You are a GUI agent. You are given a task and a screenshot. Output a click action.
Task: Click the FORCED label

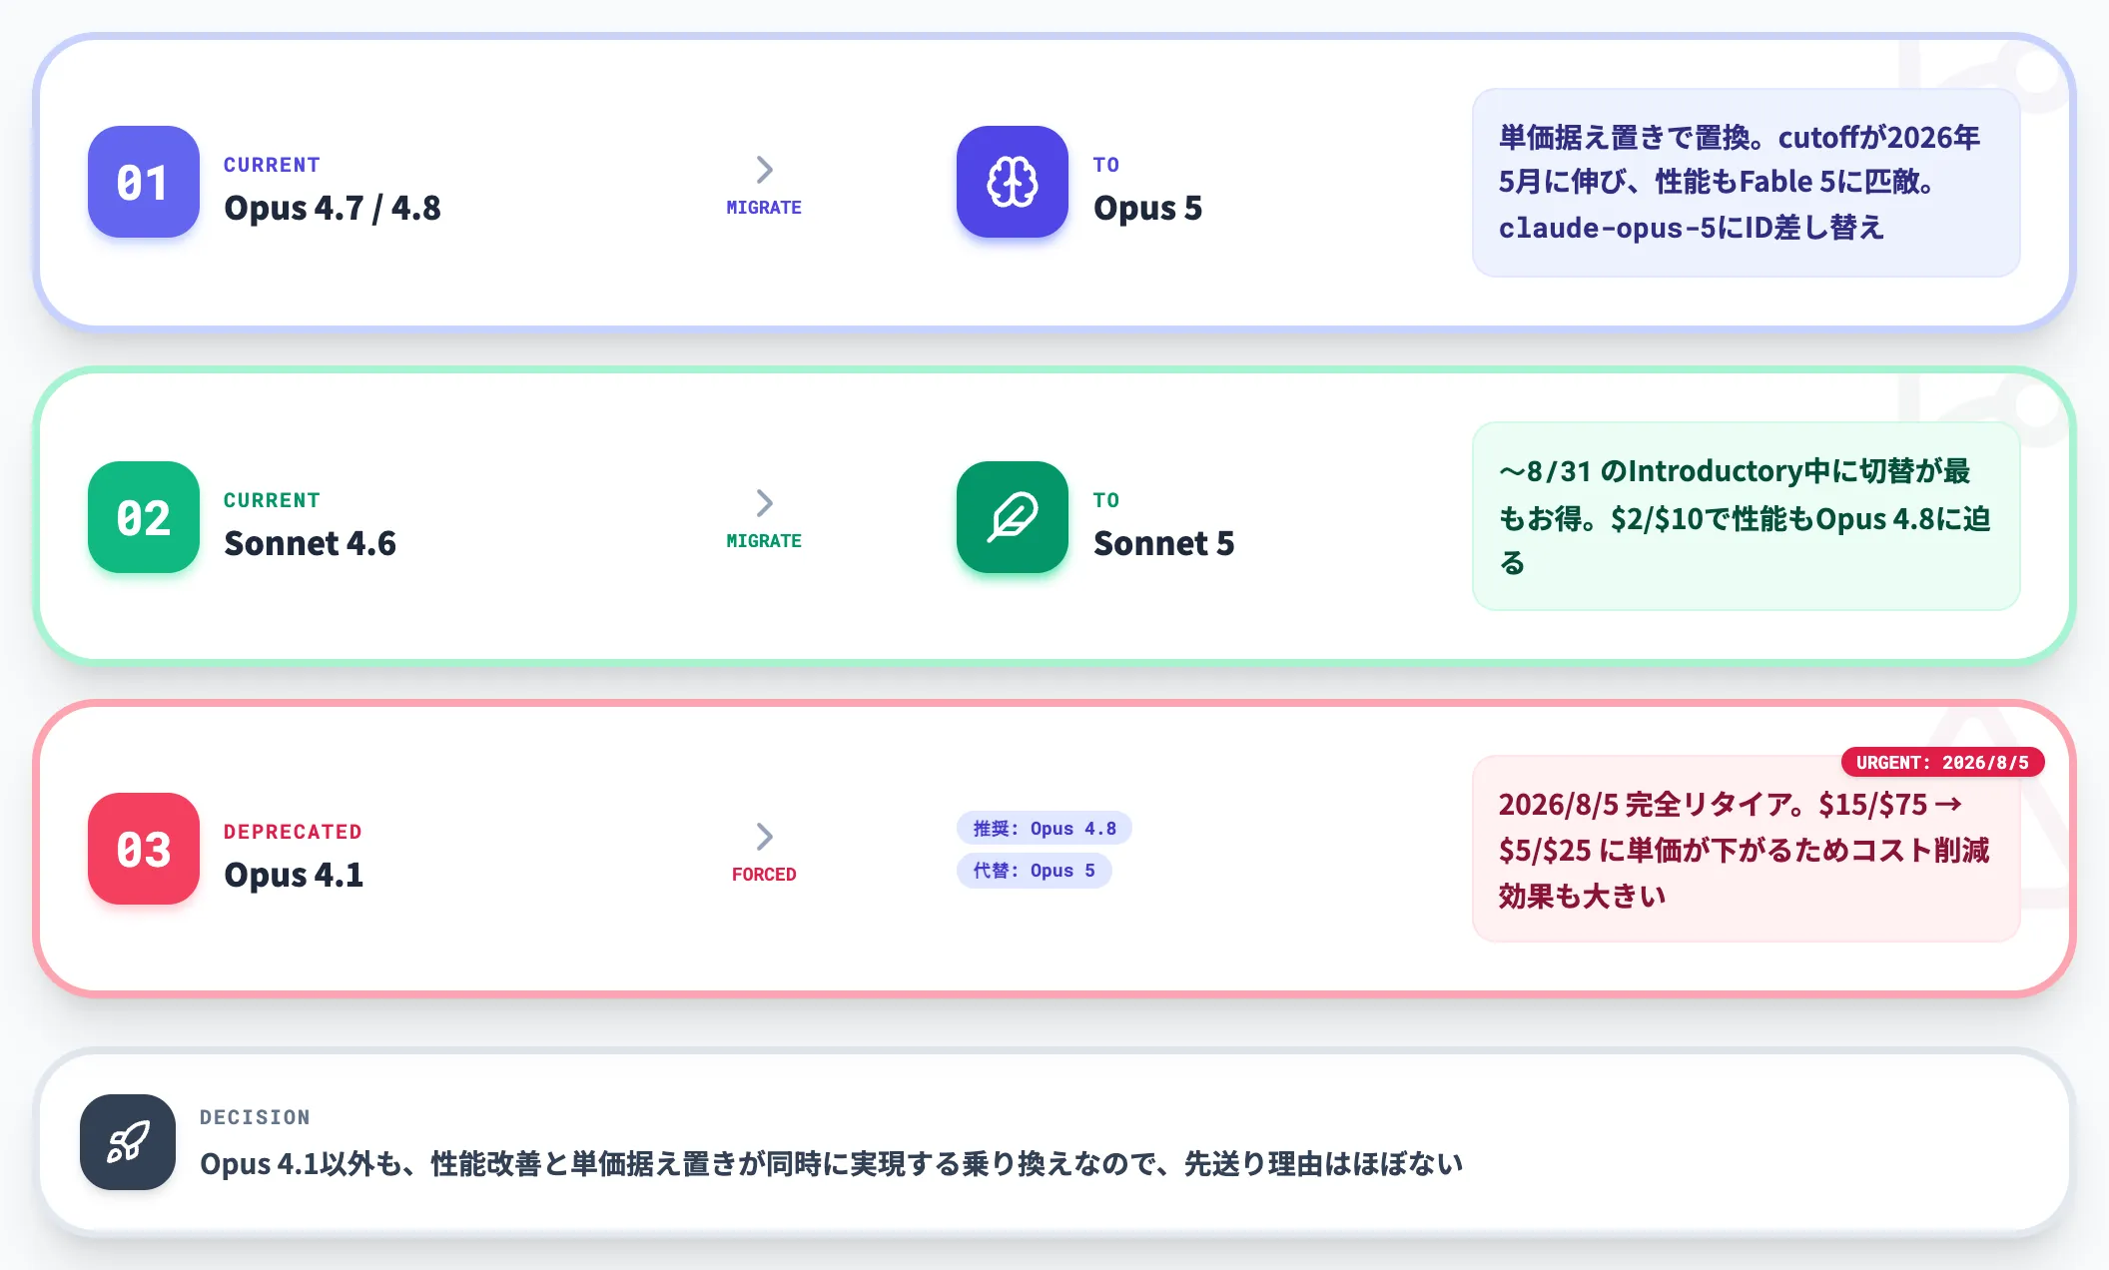coord(764,875)
